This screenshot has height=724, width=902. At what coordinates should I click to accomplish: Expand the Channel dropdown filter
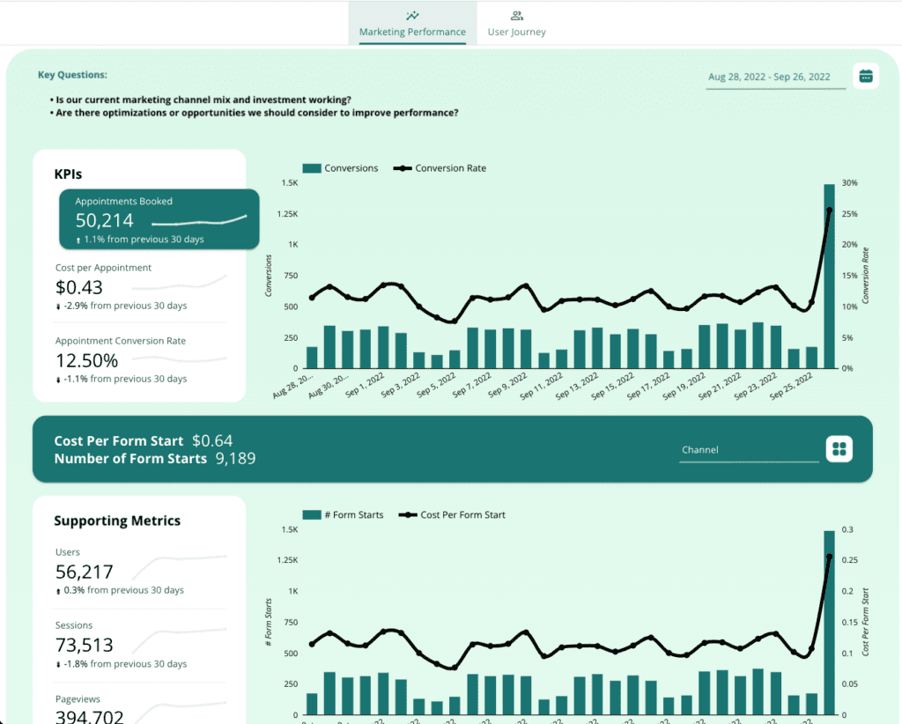(749, 450)
